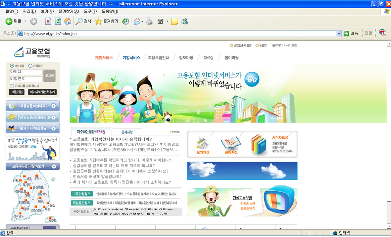Viewport: 391px width, 237px height.
Task: Click the Print toolbar icon
Action: tap(149, 21)
